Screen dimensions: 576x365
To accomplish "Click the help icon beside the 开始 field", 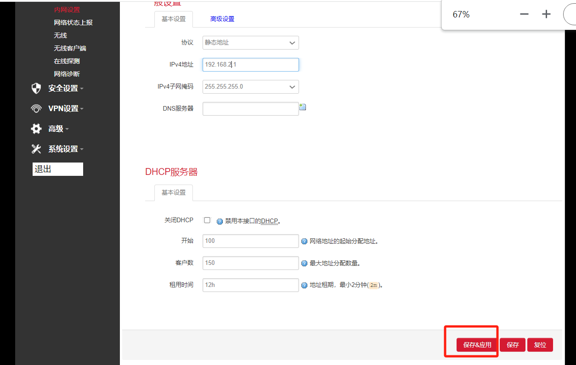I will [305, 241].
